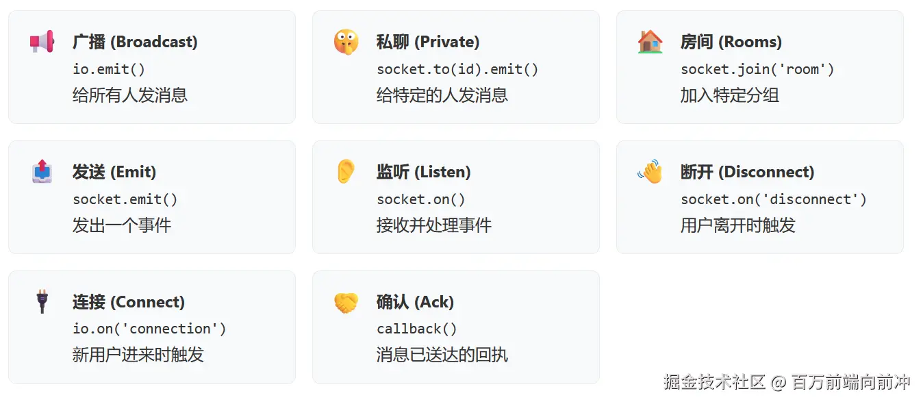
Task: Click the megaphone Broadcast icon
Action: (42, 42)
